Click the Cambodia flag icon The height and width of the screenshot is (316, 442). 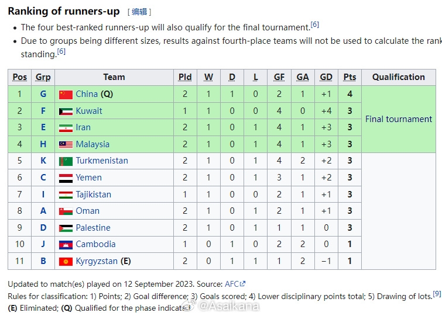[66, 245]
